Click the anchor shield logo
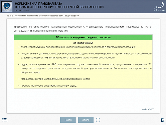The image size is (166, 125). click(x=7, y=7)
